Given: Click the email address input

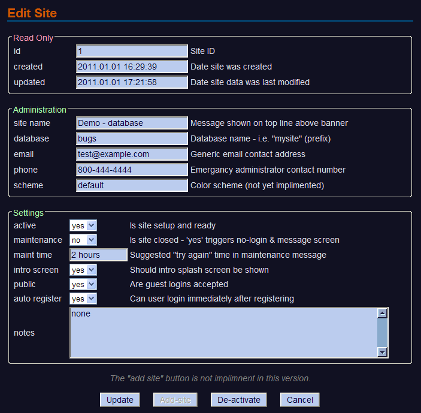Looking at the screenshot, I should 132,154.
